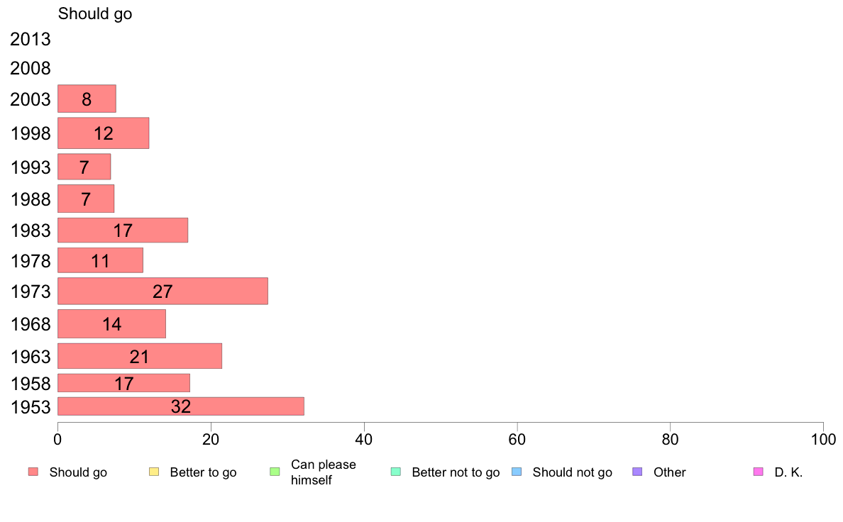Select the 1973 bar showing 27

click(x=162, y=291)
